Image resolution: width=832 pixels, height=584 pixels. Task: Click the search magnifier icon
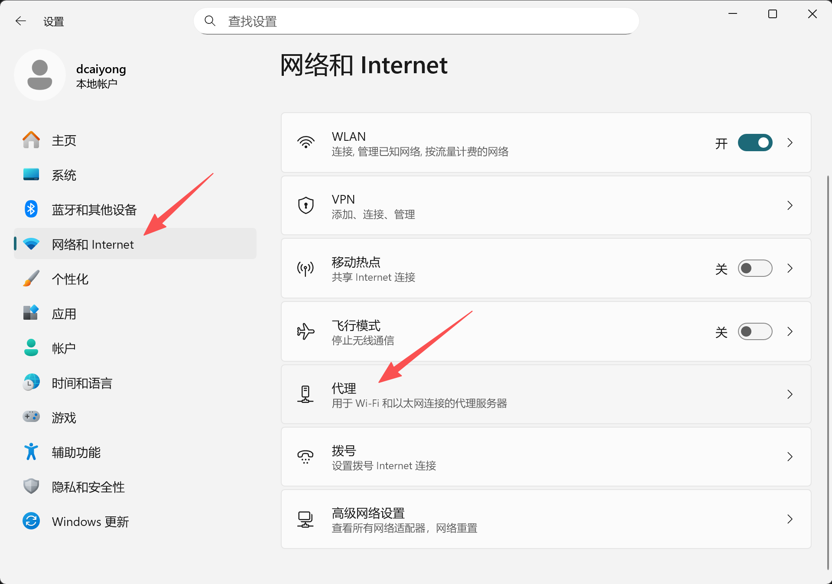click(210, 21)
